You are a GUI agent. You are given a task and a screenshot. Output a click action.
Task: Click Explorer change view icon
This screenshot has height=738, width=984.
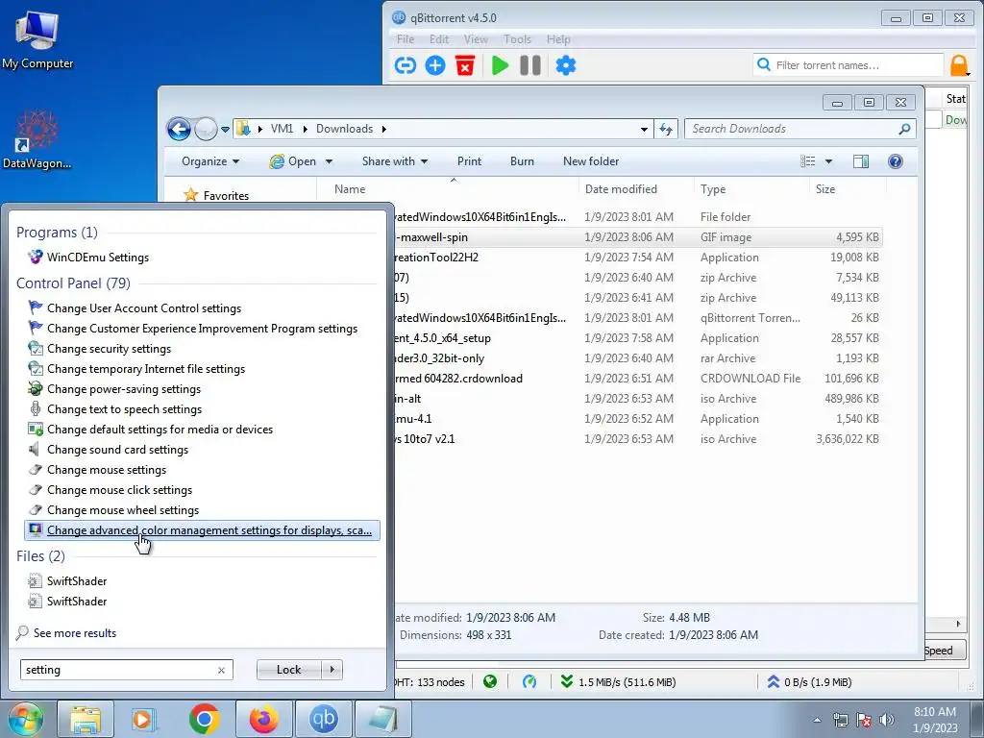coord(808,161)
